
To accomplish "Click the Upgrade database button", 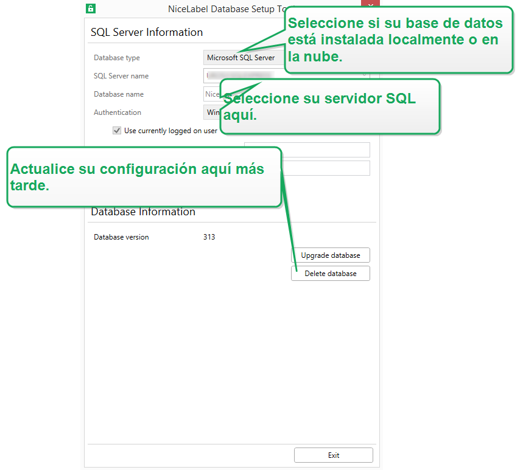I will click(x=331, y=255).
